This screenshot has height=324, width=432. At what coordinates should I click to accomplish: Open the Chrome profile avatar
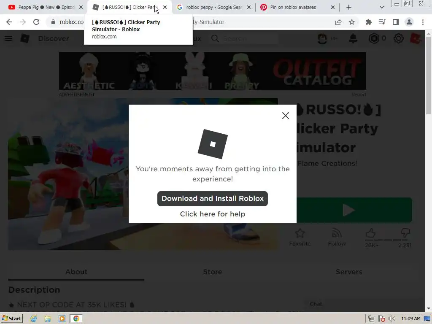[409, 22]
